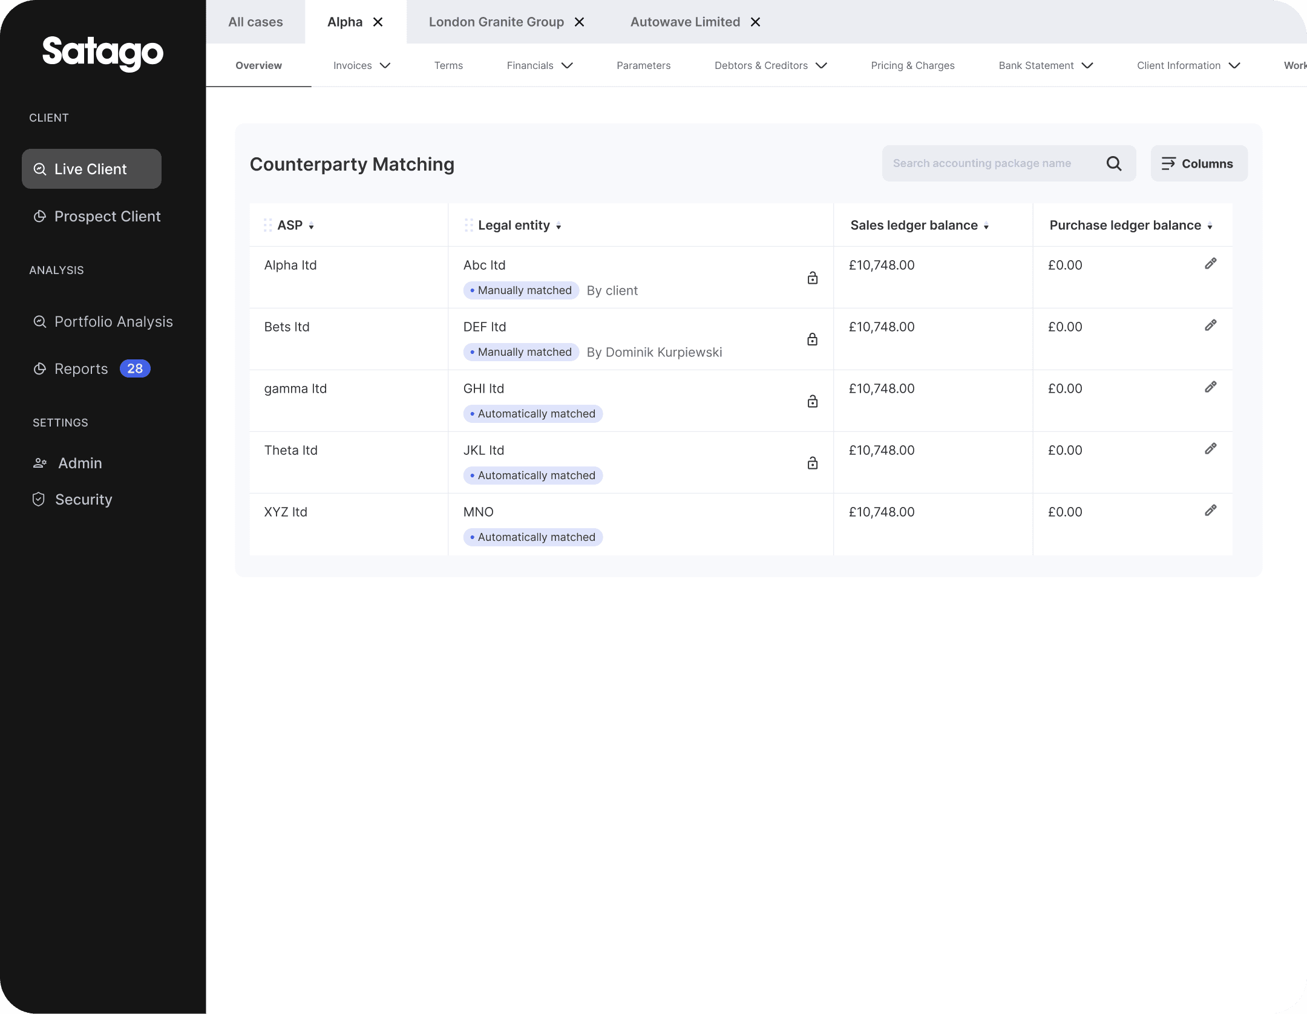Click pencil icon on Bets ltd row
The width and height of the screenshot is (1307, 1014).
click(x=1210, y=325)
